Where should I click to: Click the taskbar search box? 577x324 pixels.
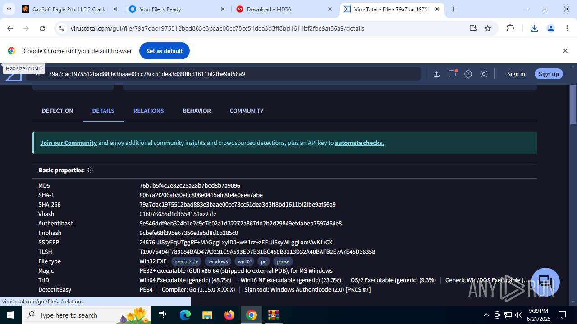(87, 315)
